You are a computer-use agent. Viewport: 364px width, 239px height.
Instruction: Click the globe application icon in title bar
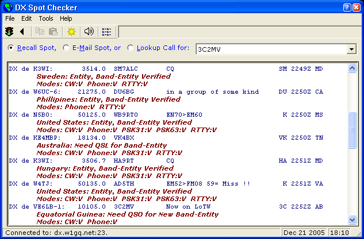coord(8,7)
